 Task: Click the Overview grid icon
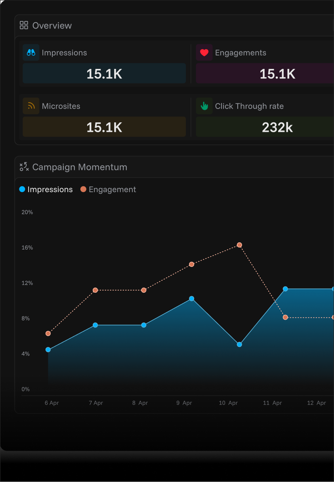[x=24, y=25]
